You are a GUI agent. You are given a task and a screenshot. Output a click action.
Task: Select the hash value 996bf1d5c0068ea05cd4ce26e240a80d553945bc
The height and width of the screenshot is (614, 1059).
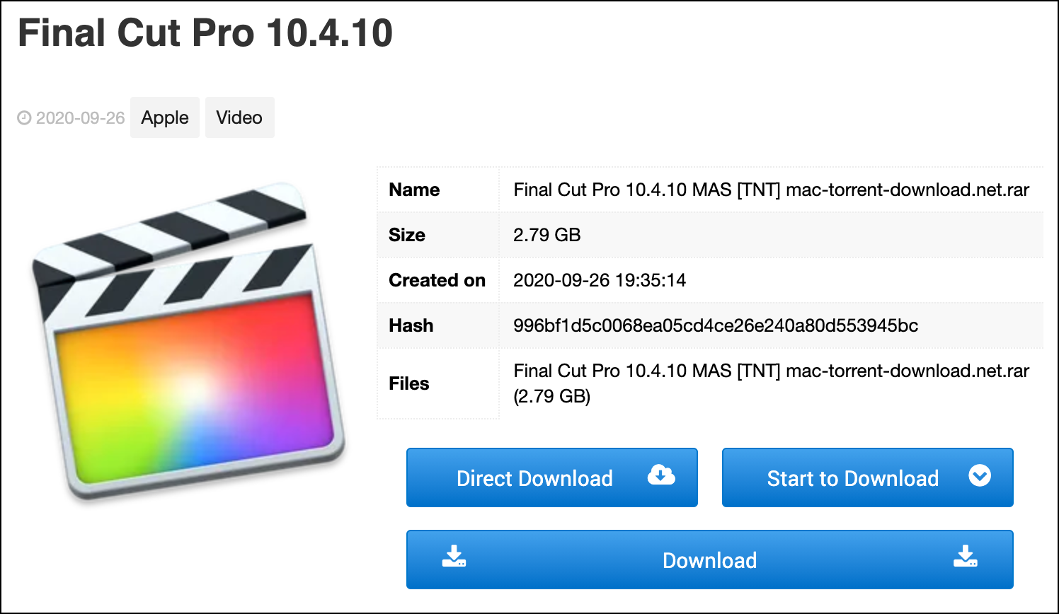coord(716,325)
